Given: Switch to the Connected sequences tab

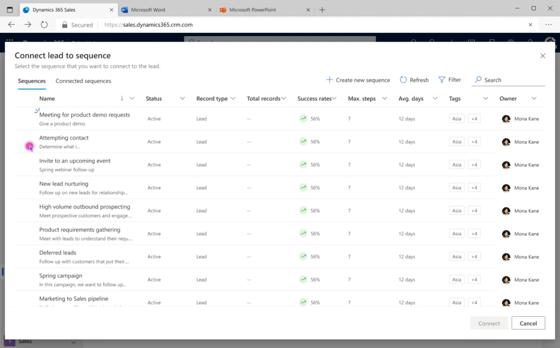Looking at the screenshot, I should click(83, 81).
